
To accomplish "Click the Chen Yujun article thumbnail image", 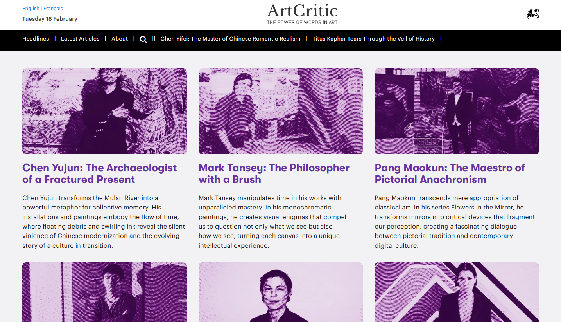I will (x=104, y=111).
